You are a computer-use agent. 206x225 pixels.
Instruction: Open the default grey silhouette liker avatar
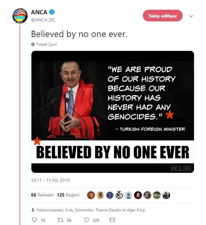click(129, 195)
